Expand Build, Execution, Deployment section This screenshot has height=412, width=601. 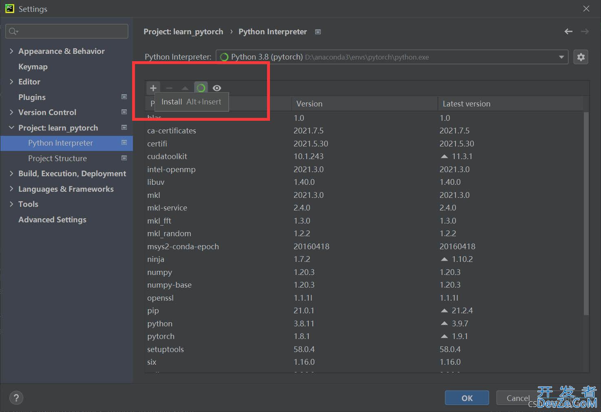[11, 173]
